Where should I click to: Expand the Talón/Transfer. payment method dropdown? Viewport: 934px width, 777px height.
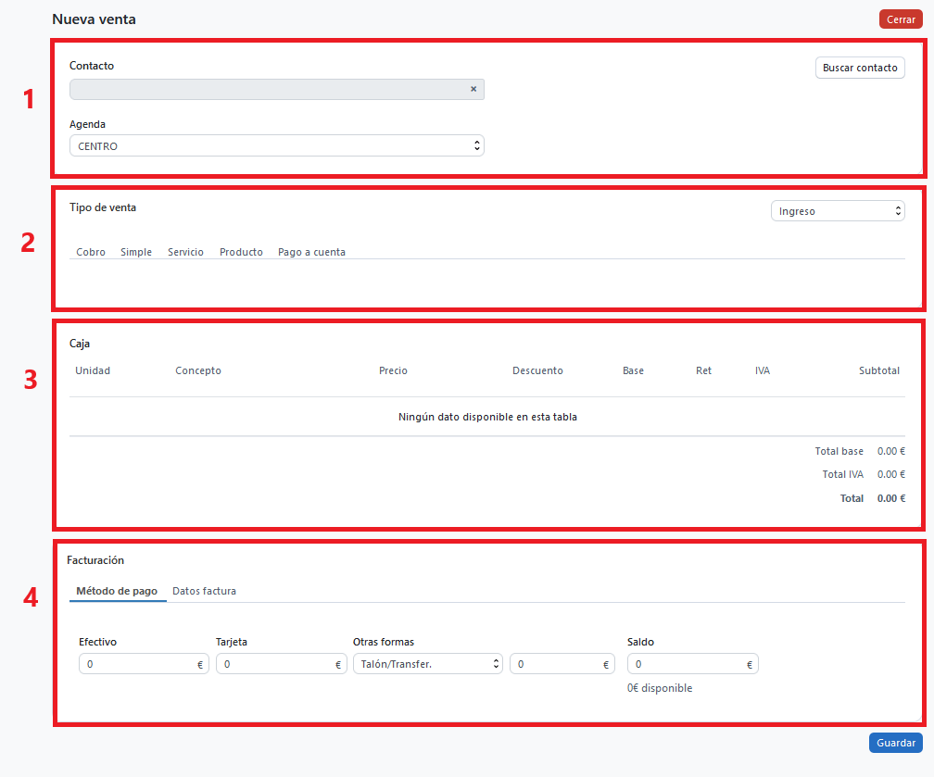click(427, 664)
